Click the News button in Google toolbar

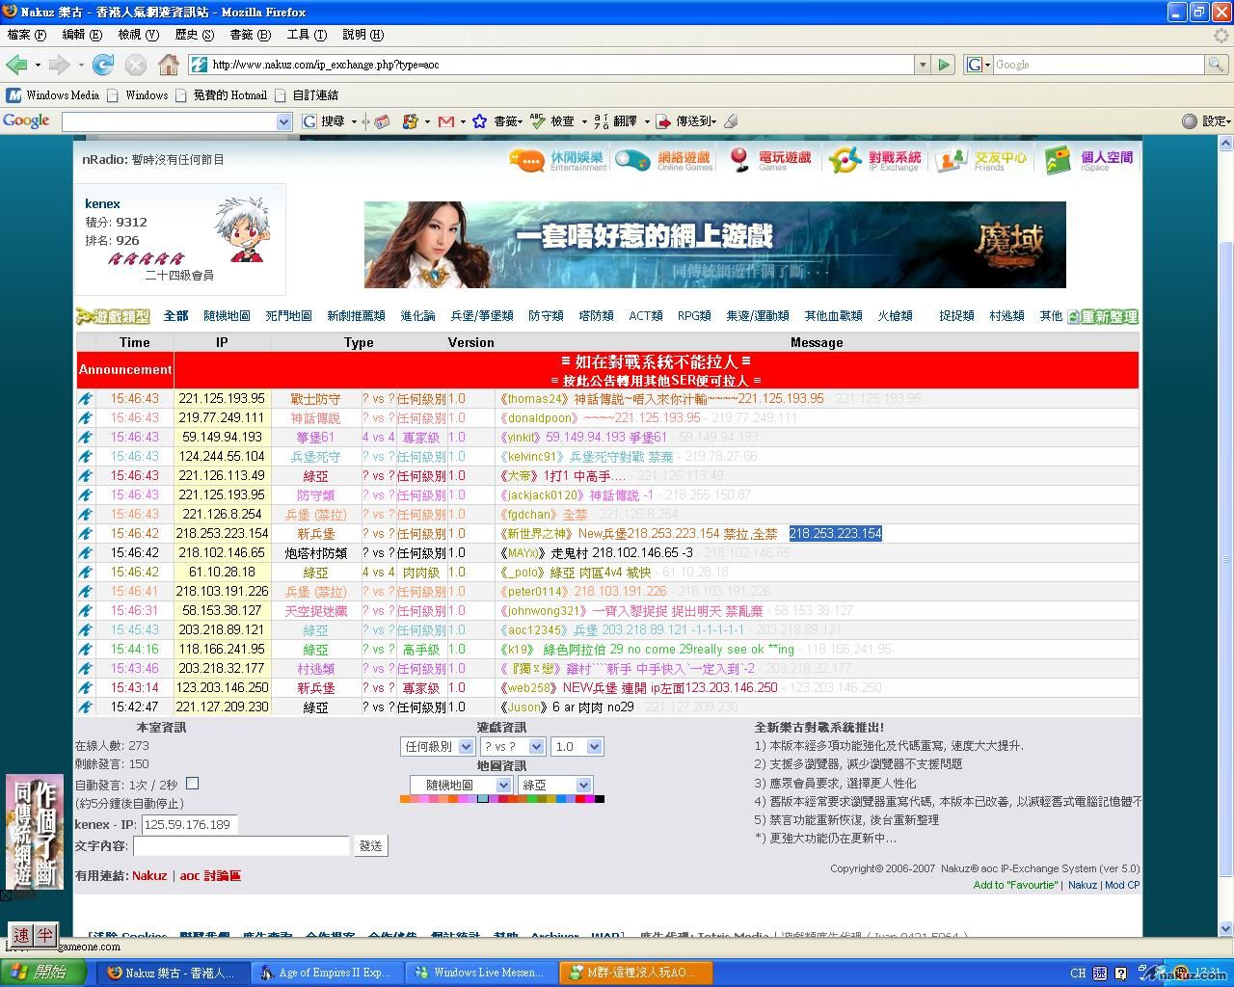point(382,121)
